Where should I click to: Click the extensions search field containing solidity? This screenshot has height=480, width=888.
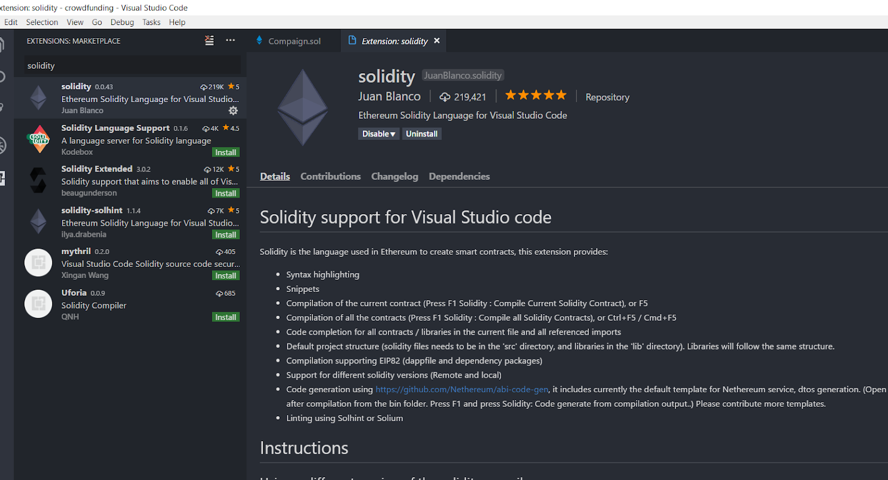coord(132,65)
